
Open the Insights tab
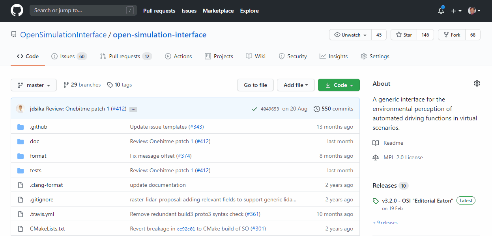tap(334, 56)
